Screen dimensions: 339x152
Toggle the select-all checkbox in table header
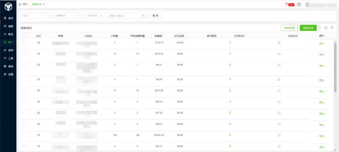click(x=24, y=36)
